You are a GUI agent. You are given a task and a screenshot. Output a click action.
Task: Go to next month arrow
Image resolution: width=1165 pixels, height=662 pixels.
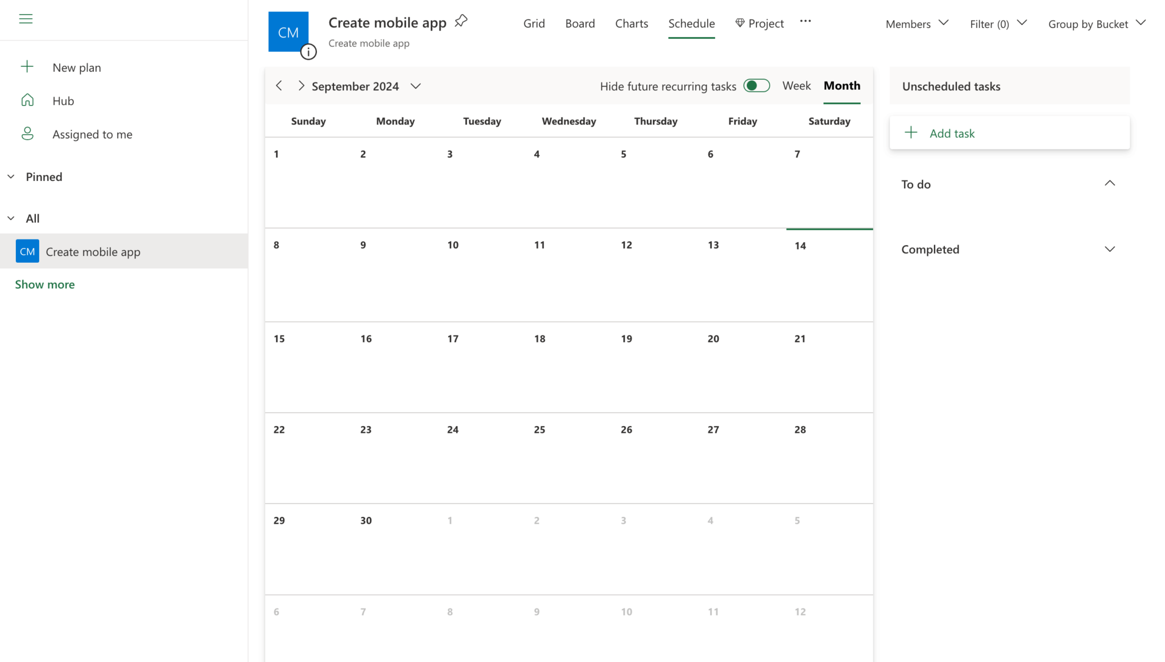pos(301,86)
